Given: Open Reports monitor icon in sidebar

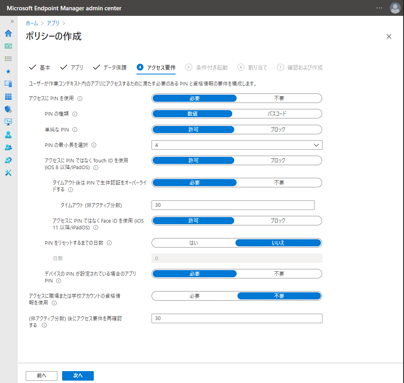Looking at the screenshot, I should pos(8,122).
